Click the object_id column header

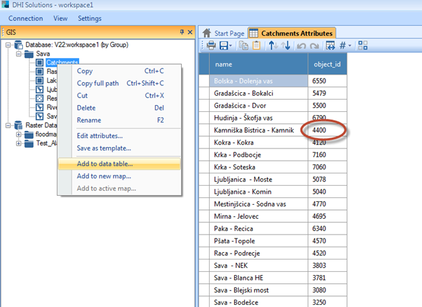(x=327, y=64)
